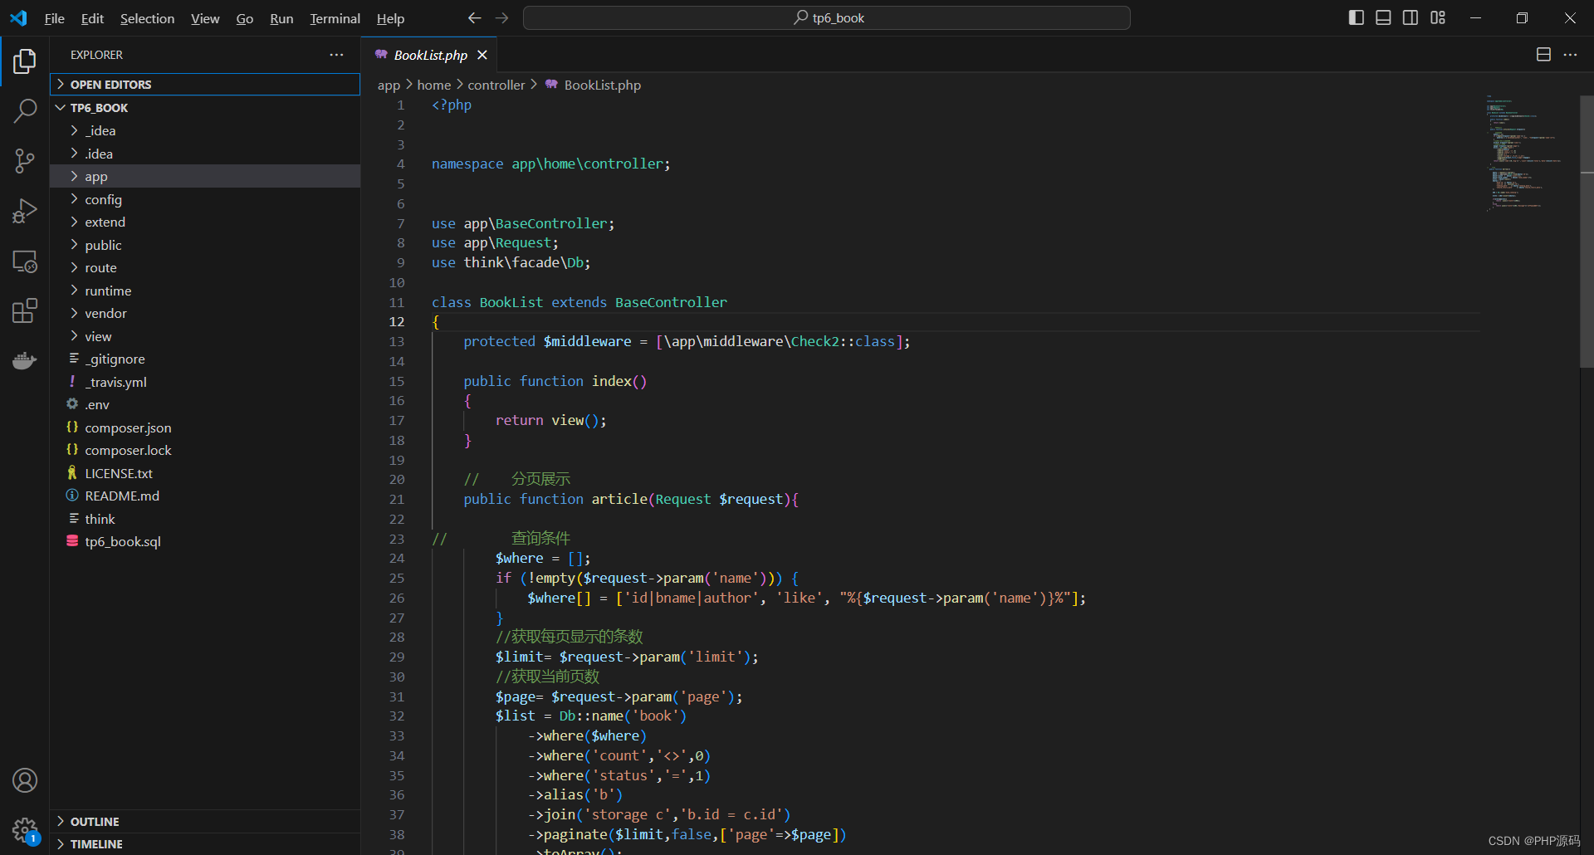Image resolution: width=1594 pixels, height=855 pixels.
Task: Open the 'think' file
Action: click(x=205, y=519)
